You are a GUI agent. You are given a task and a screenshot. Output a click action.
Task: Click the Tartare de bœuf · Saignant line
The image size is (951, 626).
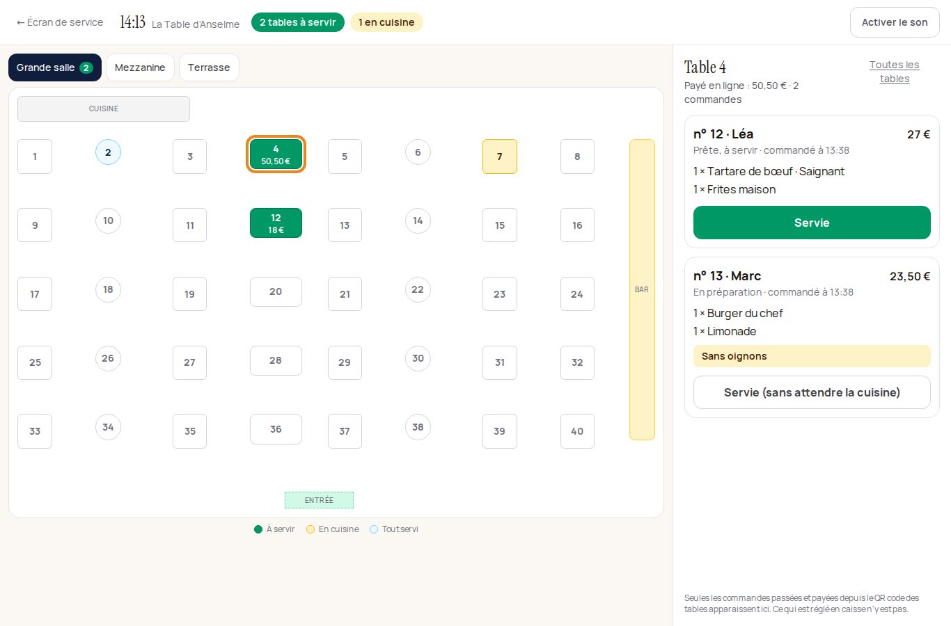click(769, 171)
